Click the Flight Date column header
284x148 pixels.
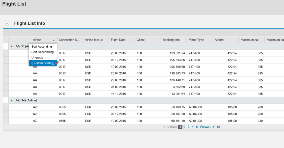click(x=118, y=40)
